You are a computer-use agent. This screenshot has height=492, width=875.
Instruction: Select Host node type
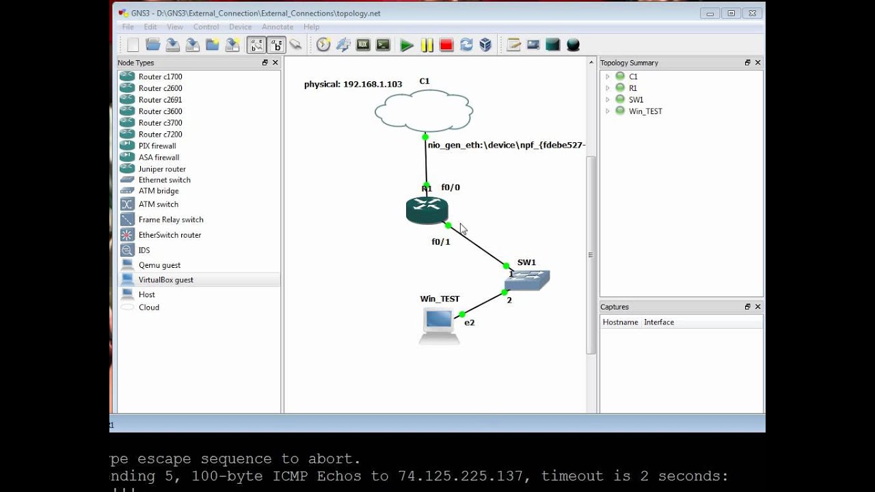tap(199, 295)
